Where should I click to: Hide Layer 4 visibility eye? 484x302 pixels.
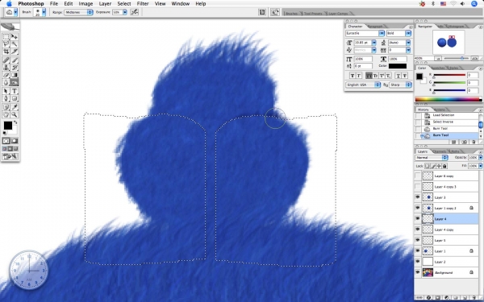418,219
